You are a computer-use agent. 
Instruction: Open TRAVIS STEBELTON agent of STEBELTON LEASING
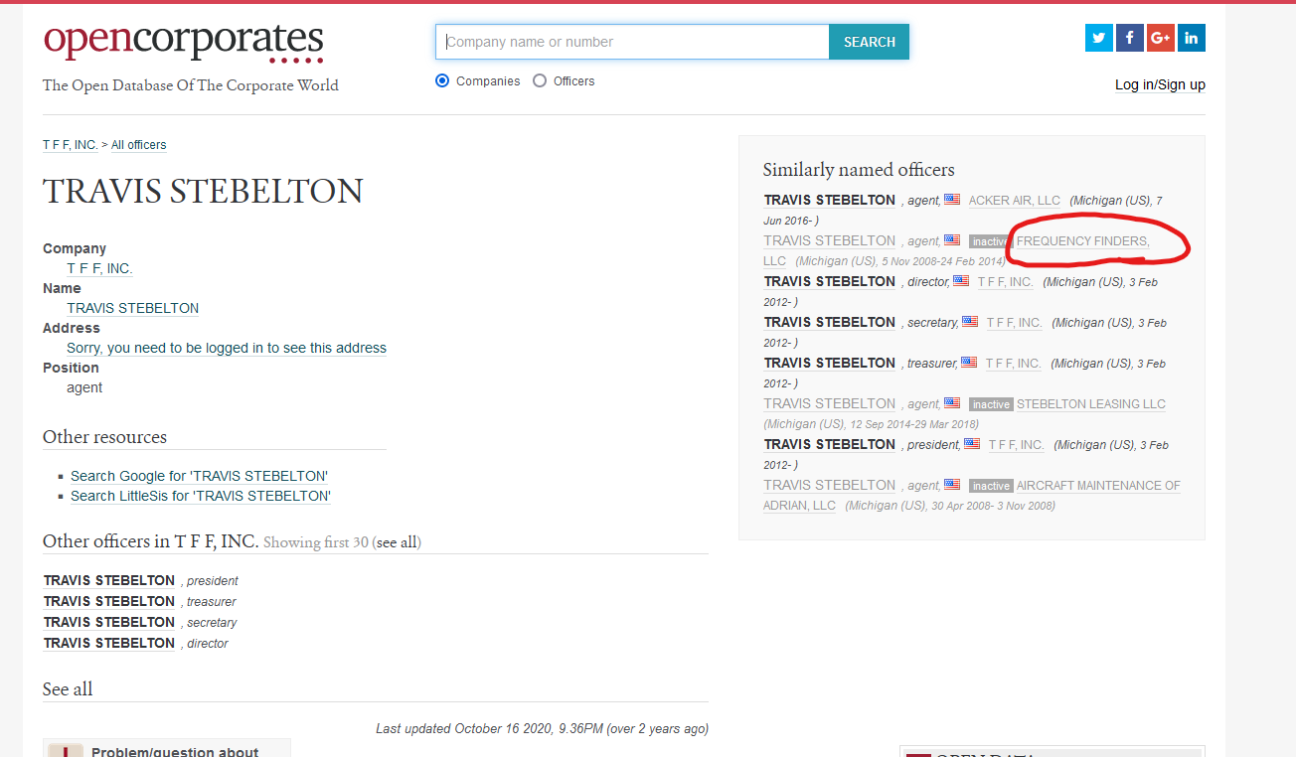point(830,403)
